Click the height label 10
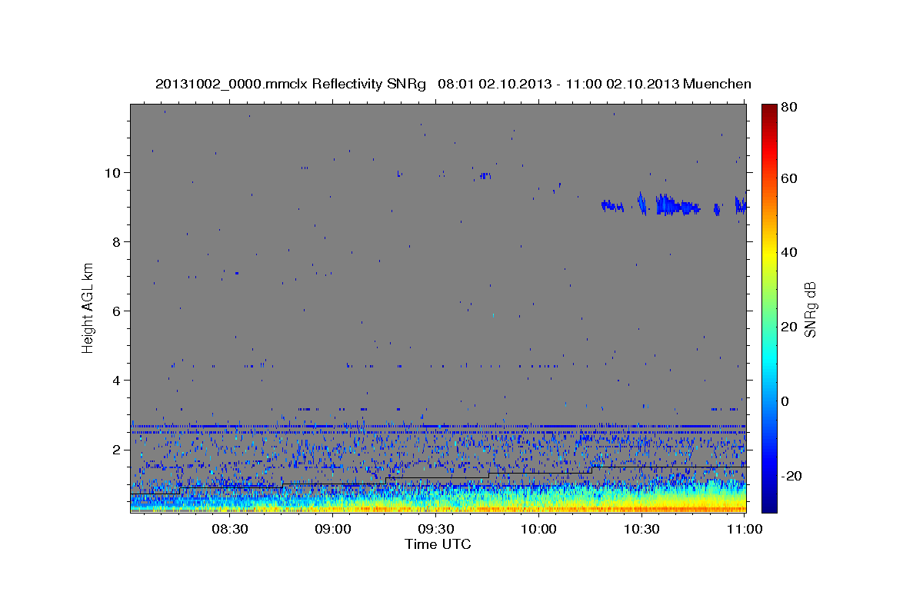Image resolution: width=923 pixels, height=615 pixels. [114, 172]
